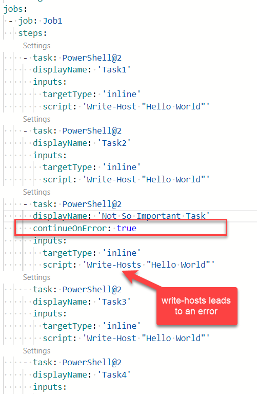Place cursor on '- job: Job1' line
The image size is (257, 394).
point(35,21)
